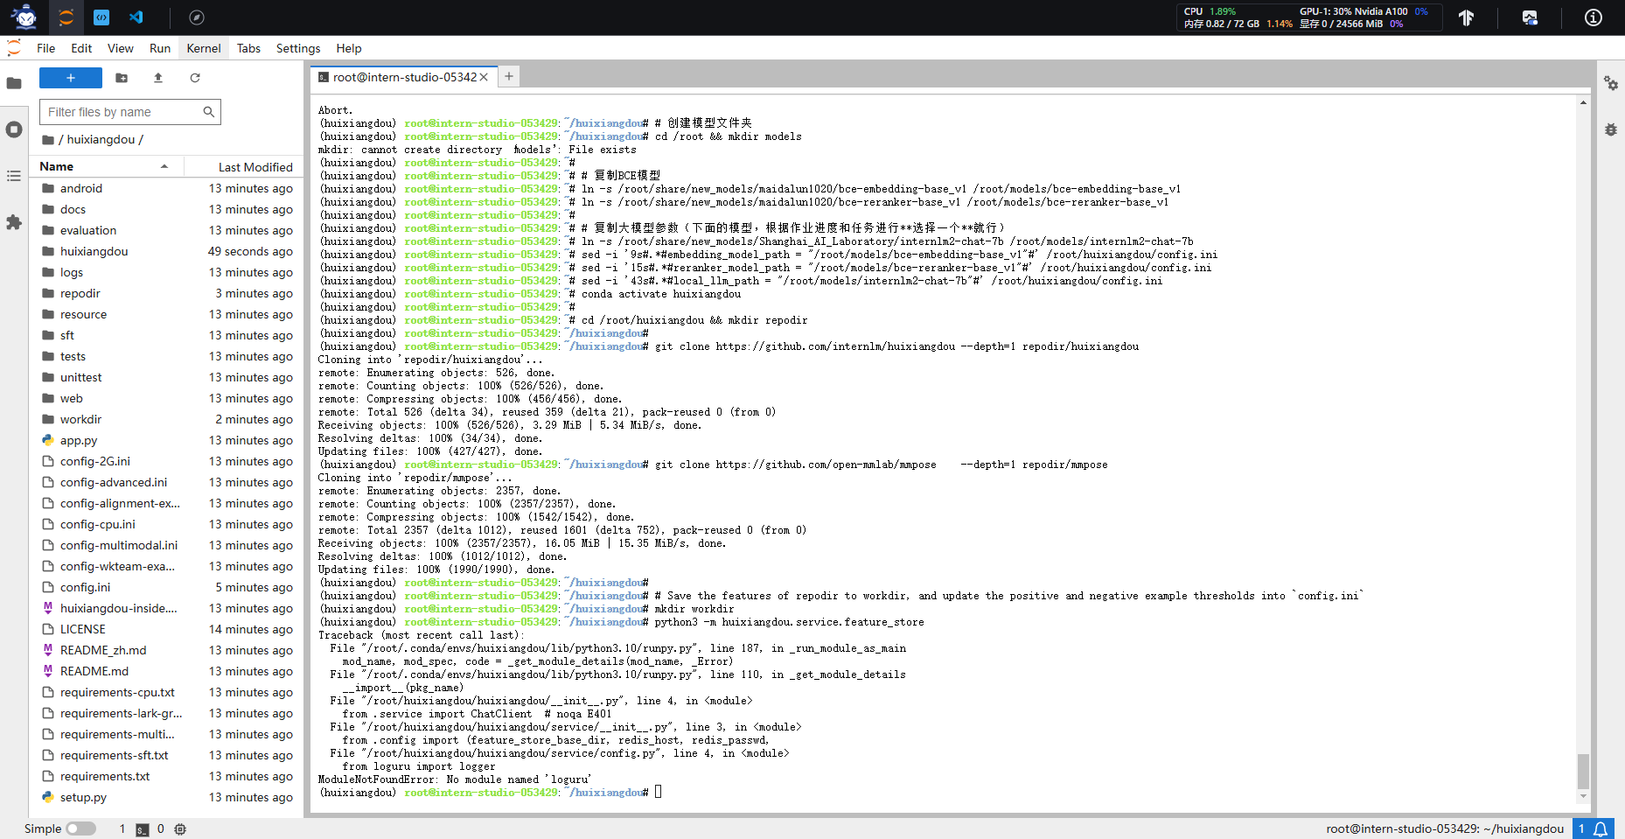The height and width of the screenshot is (839, 1625).
Task: Click the terminal vertical scrollbar thumb
Action: coord(1583,772)
